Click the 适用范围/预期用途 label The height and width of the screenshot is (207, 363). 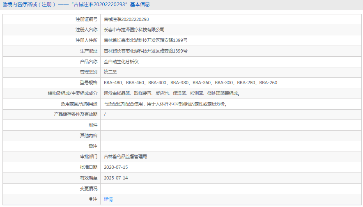pos(79,104)
